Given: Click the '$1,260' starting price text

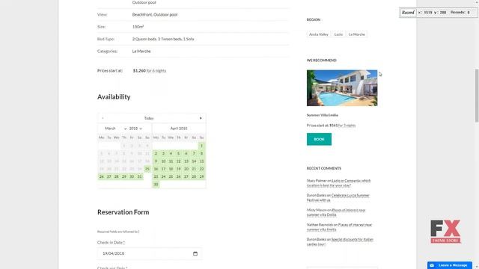Looking at the screenshot, I should [x=139, y=71].
